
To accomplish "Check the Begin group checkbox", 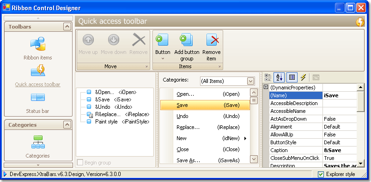I will (x=80, y=163).
